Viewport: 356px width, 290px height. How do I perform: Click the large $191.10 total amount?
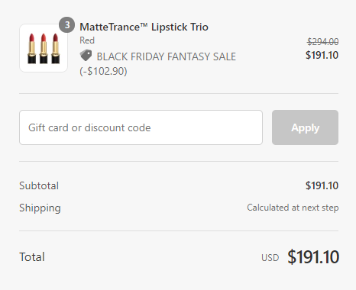tap(313, 257)
